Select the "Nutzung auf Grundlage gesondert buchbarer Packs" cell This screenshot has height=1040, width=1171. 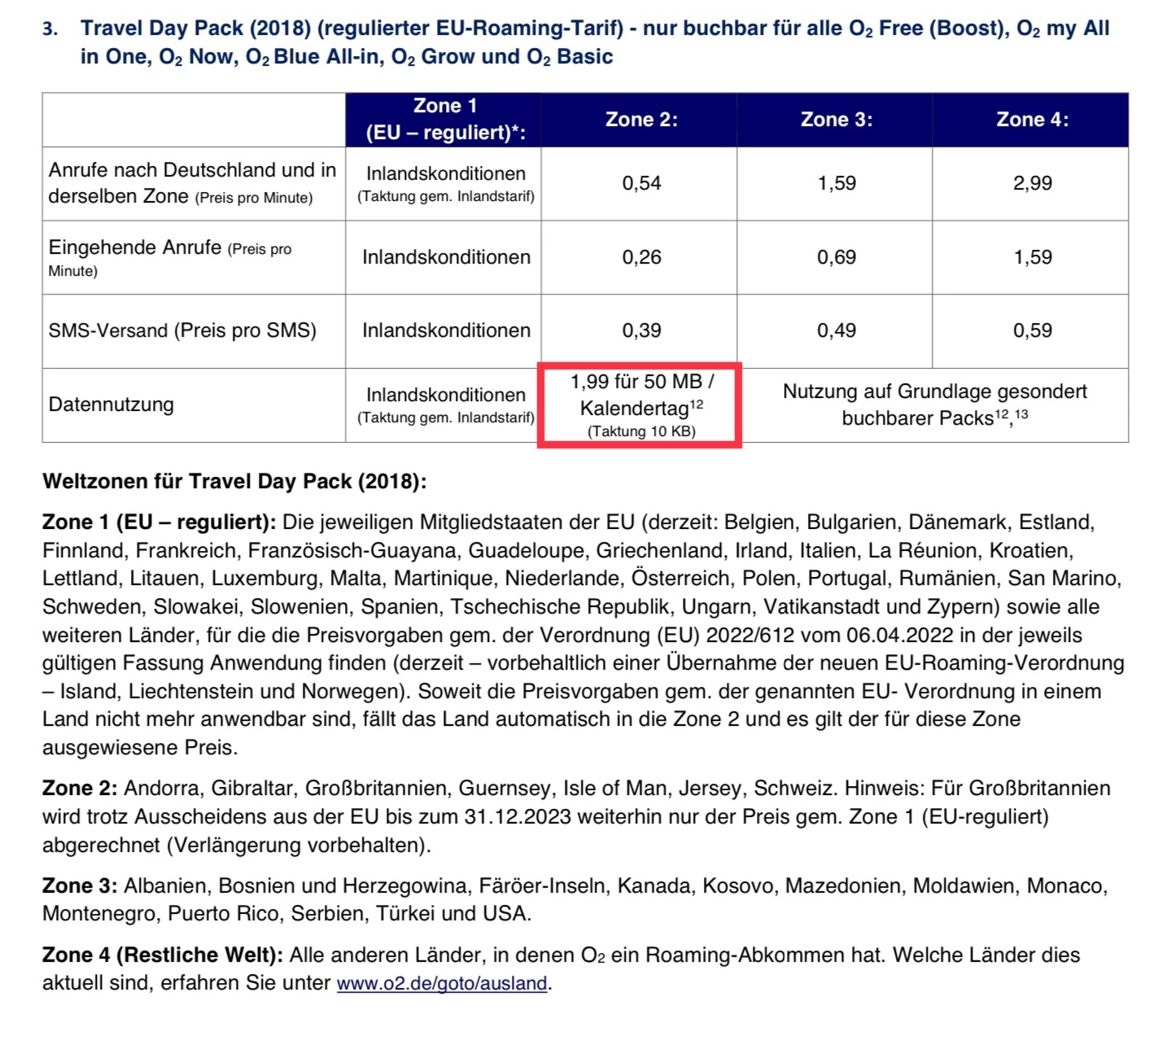933,405
